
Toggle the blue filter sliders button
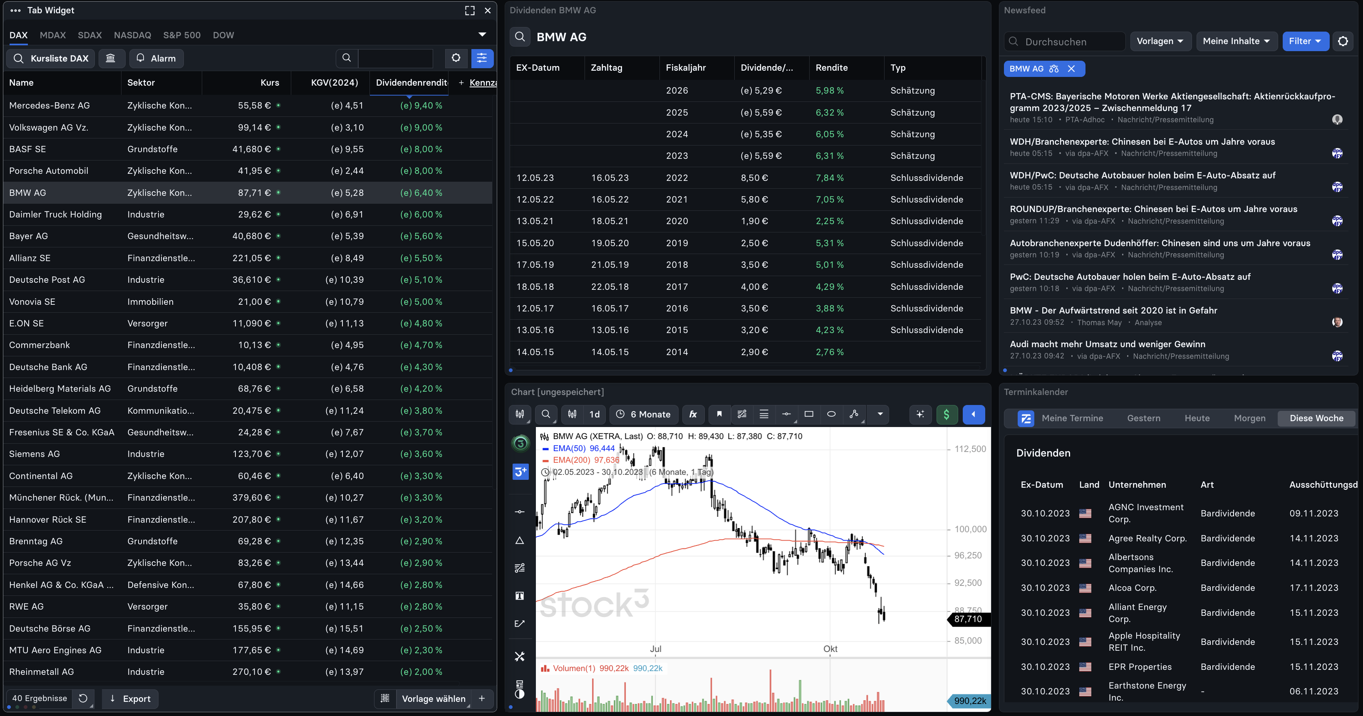(482, 58)
